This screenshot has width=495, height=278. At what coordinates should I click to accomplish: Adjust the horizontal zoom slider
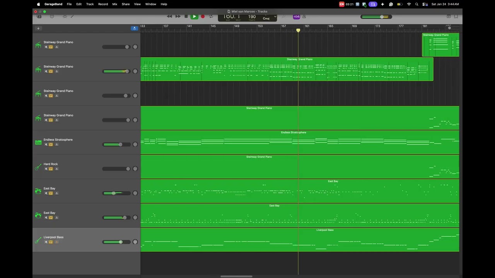[449, 28]
